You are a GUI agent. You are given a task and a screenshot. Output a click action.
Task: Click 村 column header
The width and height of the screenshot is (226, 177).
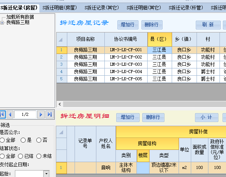coord(208,39)
